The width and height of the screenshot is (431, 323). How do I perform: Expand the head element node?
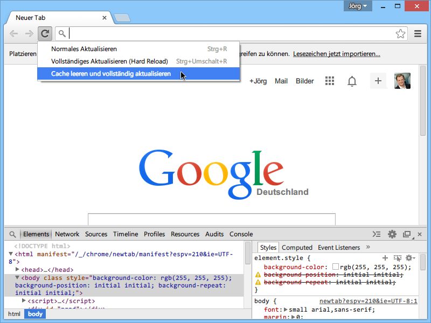click(17, 269)
